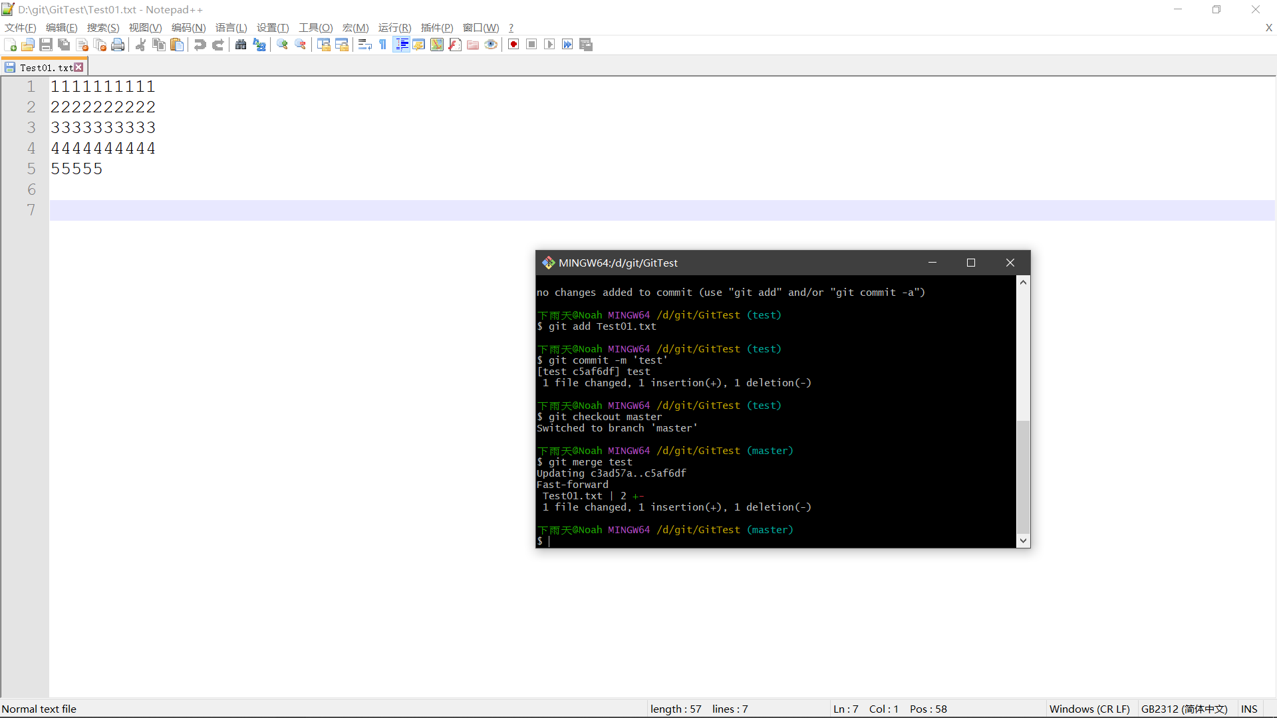
Task: Open the 设置(T) menu
Action: [273, 27]
